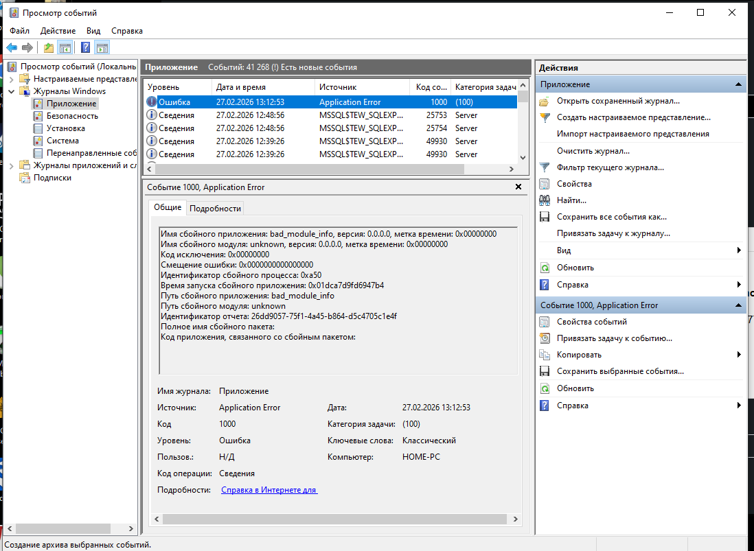Screen dimensions: 754x551
Task: Click 'Найти...' with the binoculars icon
Action: pos(571,200)
